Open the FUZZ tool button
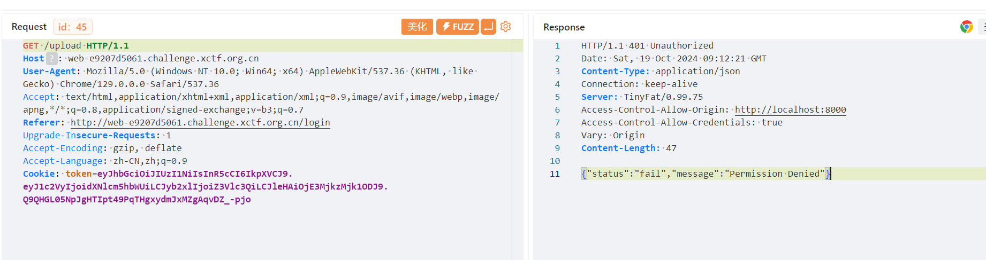986x260 pixels. (458, 27)
